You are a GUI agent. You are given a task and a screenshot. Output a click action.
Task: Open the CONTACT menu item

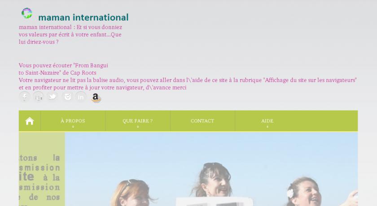(x=202, y=121)
